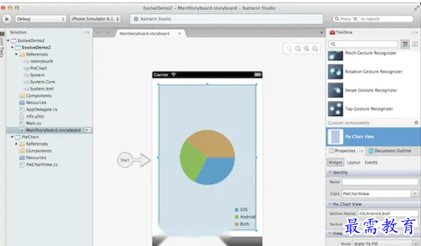Click the global search field
421x246 pixels.
[373, 19]
